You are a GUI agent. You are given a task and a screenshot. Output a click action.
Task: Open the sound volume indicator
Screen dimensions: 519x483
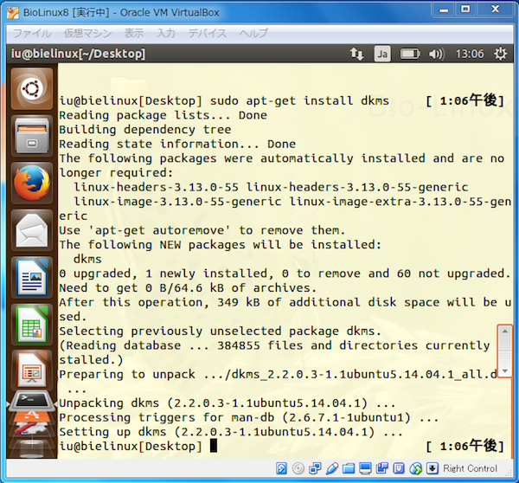(x=436, y=54)
